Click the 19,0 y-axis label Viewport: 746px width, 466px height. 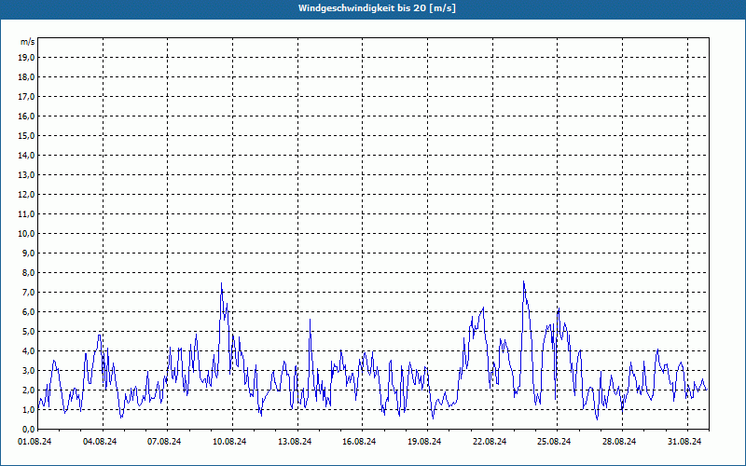pos(26,58)
